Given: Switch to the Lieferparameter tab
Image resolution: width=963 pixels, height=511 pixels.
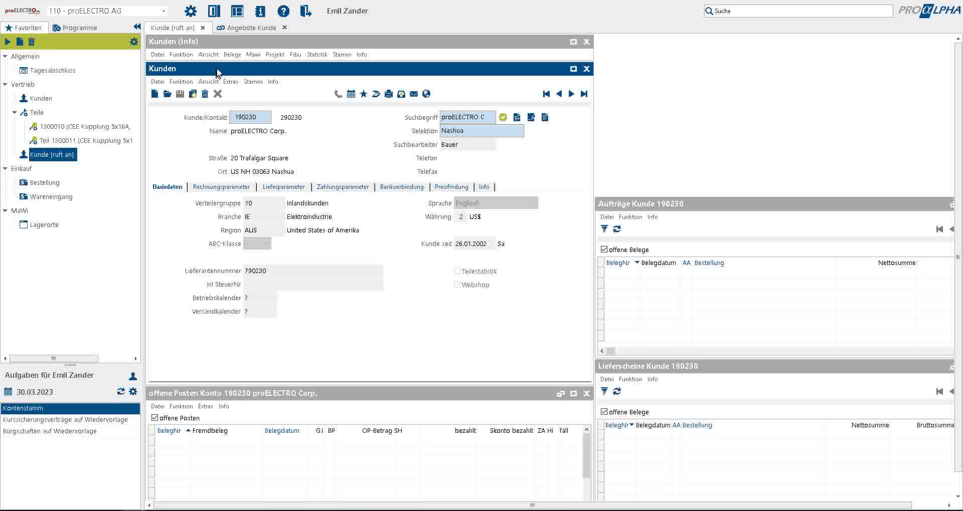Looking at the screenshot, I should pos(283,187).
